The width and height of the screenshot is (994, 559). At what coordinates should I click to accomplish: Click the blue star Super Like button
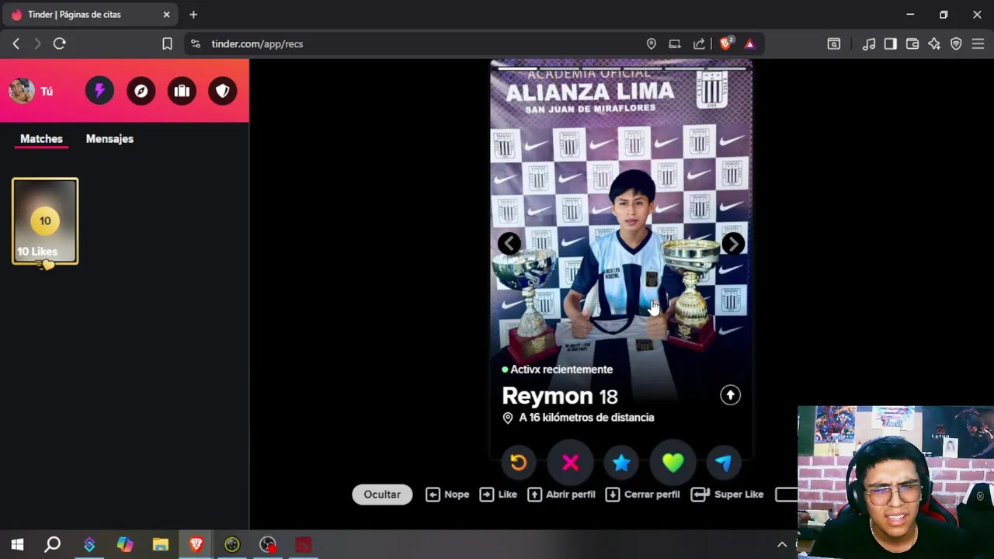point(621,463)
